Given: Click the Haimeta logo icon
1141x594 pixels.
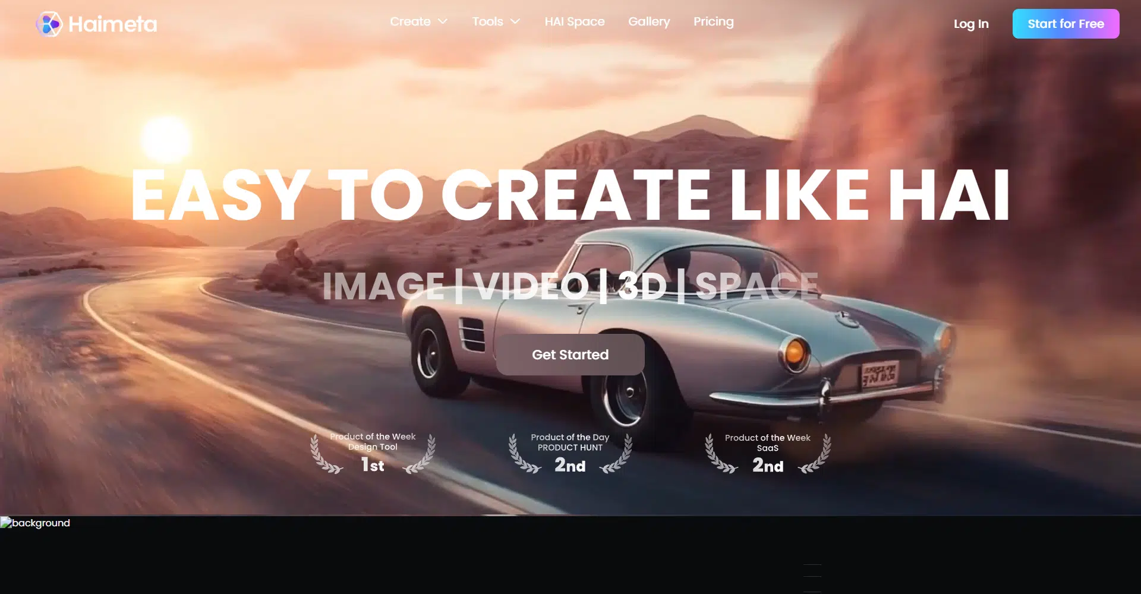Looking at the screenshot, I should pyautogui.click(x=49, y=24).
